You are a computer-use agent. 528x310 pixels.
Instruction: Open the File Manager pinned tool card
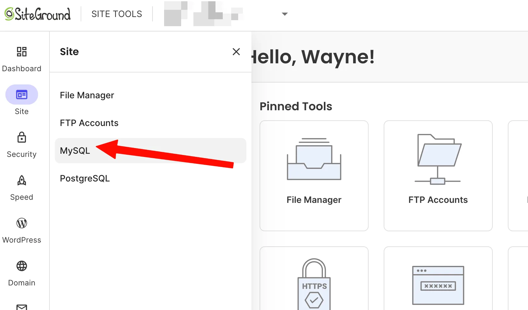tap(314, 176)
